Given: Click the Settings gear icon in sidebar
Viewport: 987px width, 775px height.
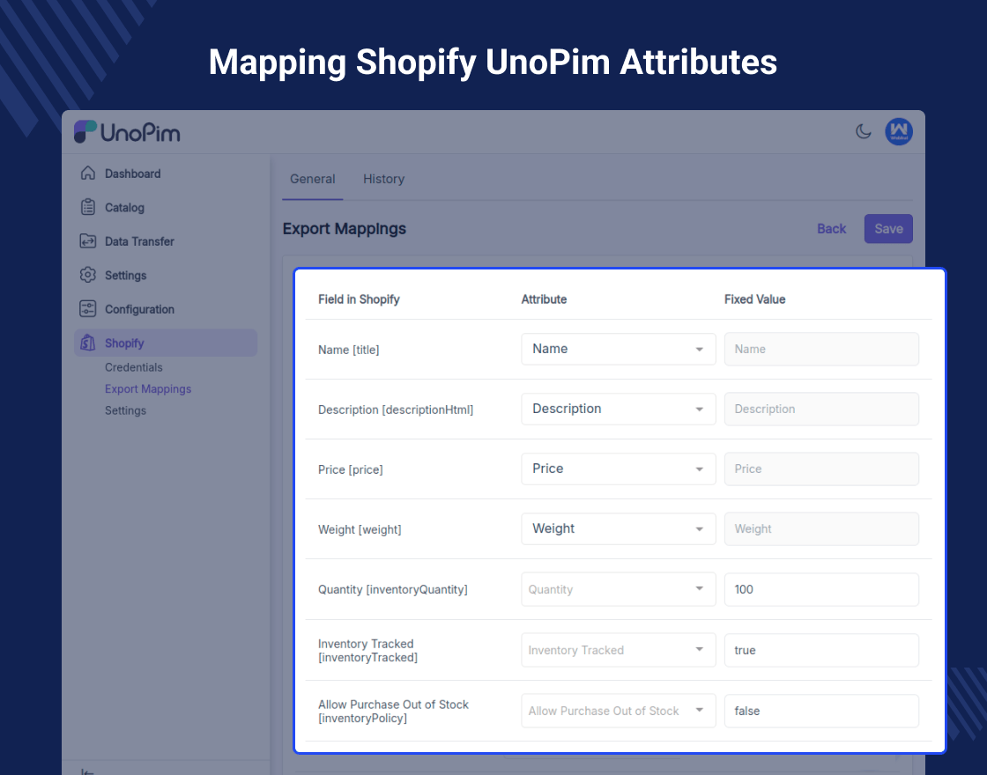Looking at the screenshot, I should [88, 275].
